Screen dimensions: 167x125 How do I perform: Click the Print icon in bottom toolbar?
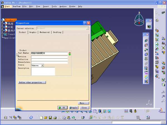(55, 118)
